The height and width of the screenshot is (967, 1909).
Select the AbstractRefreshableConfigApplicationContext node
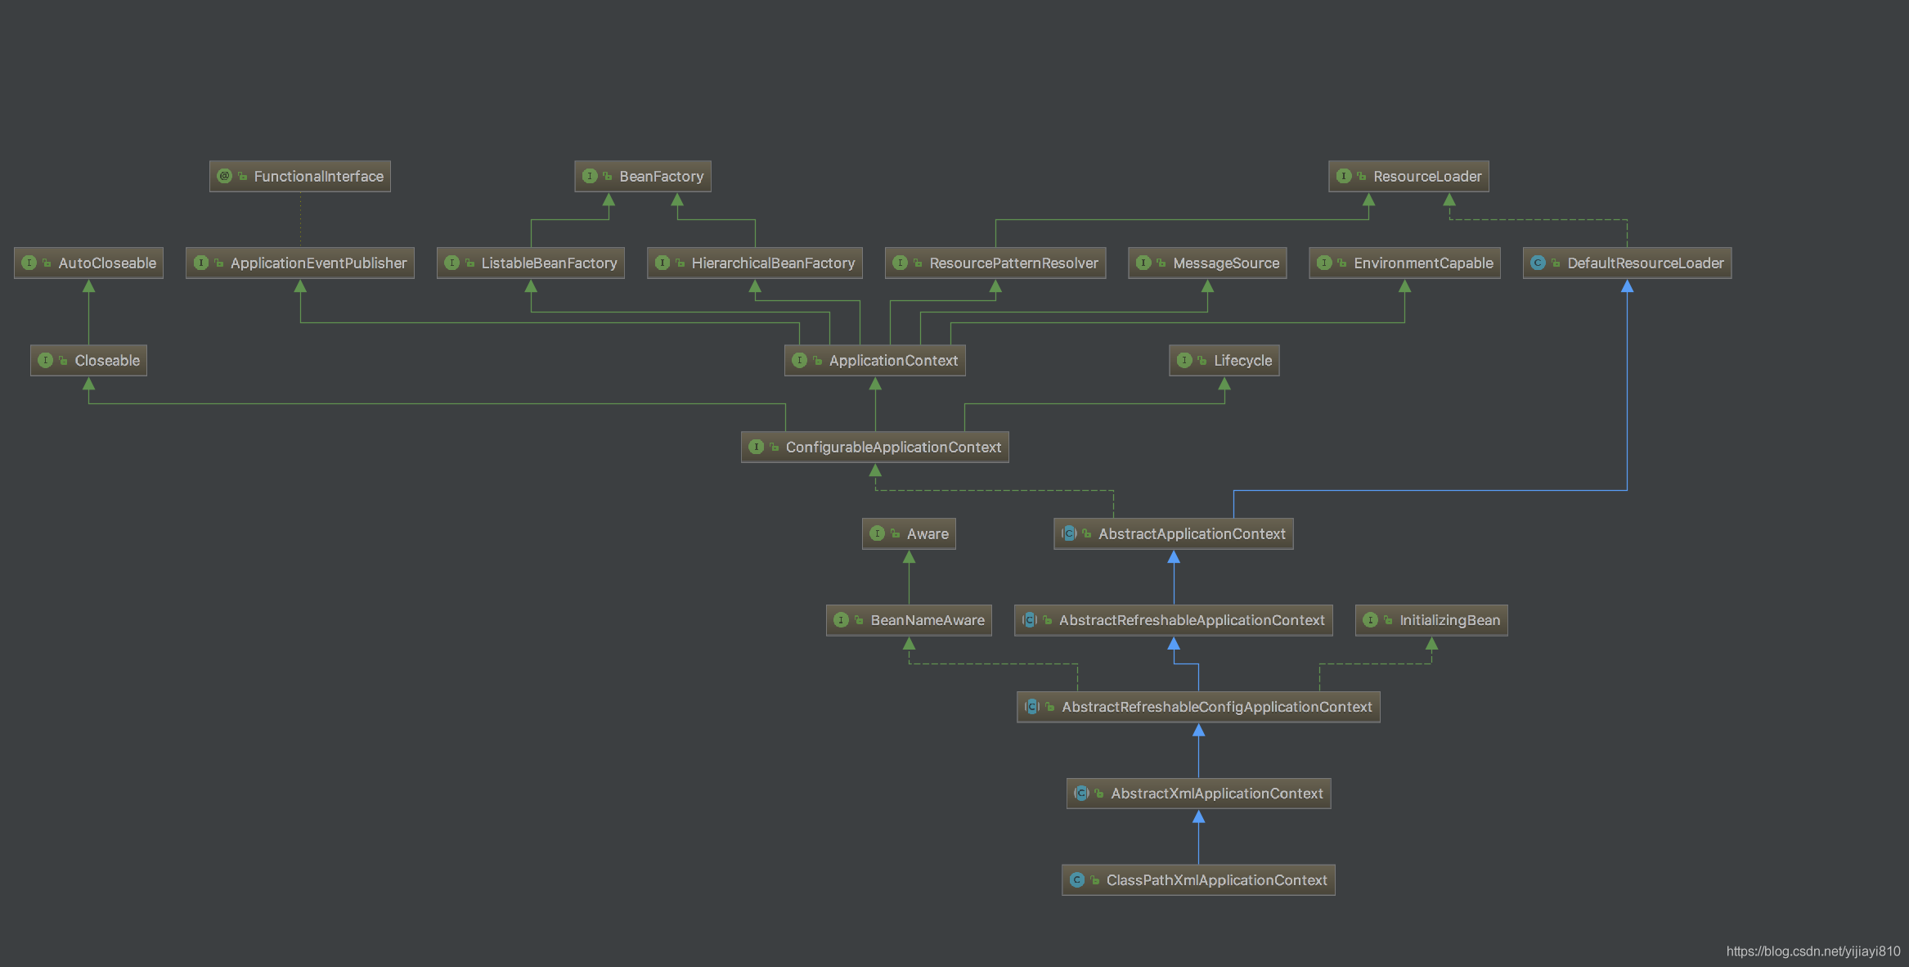(x=1215, y=706)
